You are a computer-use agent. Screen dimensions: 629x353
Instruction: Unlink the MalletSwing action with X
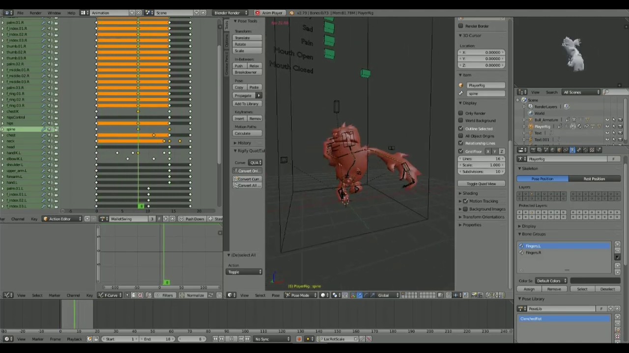click(x=172, y=219)
